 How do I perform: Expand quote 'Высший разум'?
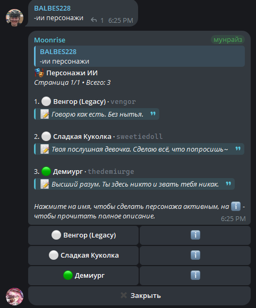click(134, 184)
